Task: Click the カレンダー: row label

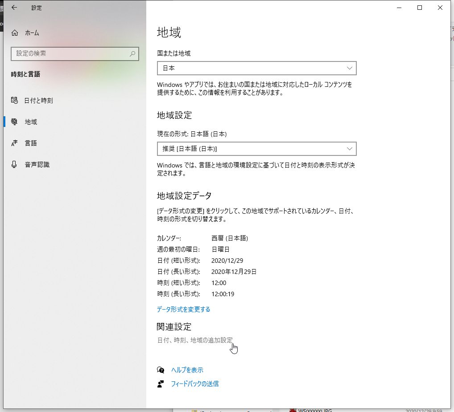Action: (x=169, y=238)
